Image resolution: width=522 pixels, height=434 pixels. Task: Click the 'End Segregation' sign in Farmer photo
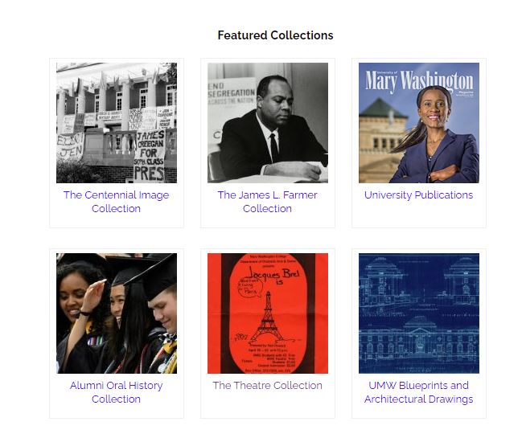click(x=232, y=92)
